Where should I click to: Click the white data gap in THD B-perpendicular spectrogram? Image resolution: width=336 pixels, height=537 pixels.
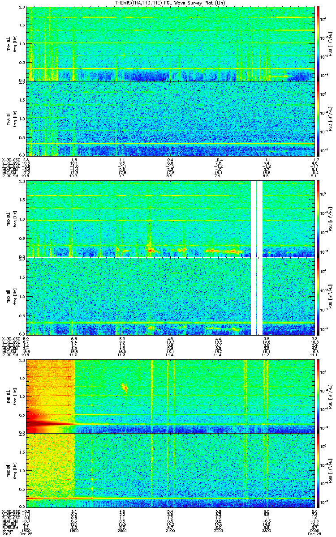pos(256,219)
